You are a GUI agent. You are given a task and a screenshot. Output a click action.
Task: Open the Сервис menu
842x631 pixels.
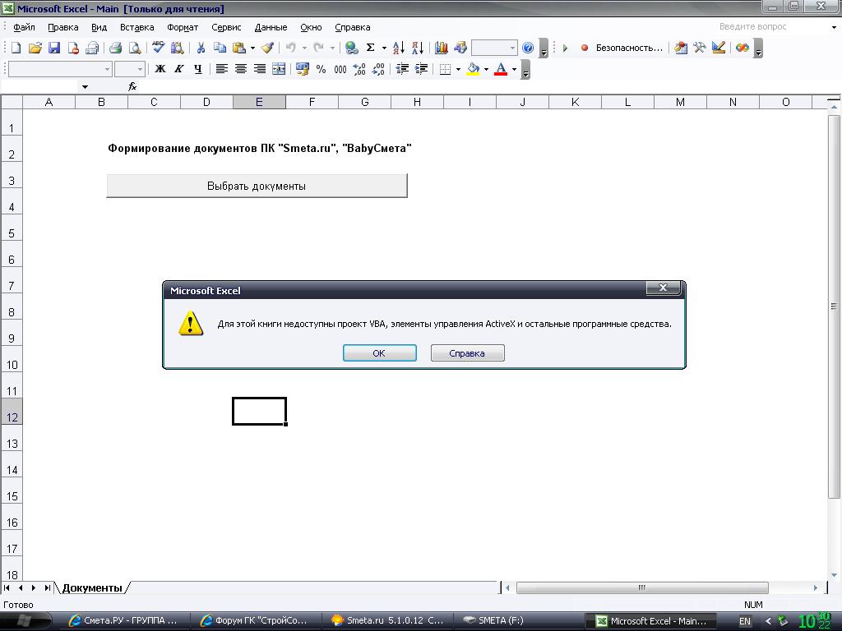pyautogui.click(x=226, y=27)
